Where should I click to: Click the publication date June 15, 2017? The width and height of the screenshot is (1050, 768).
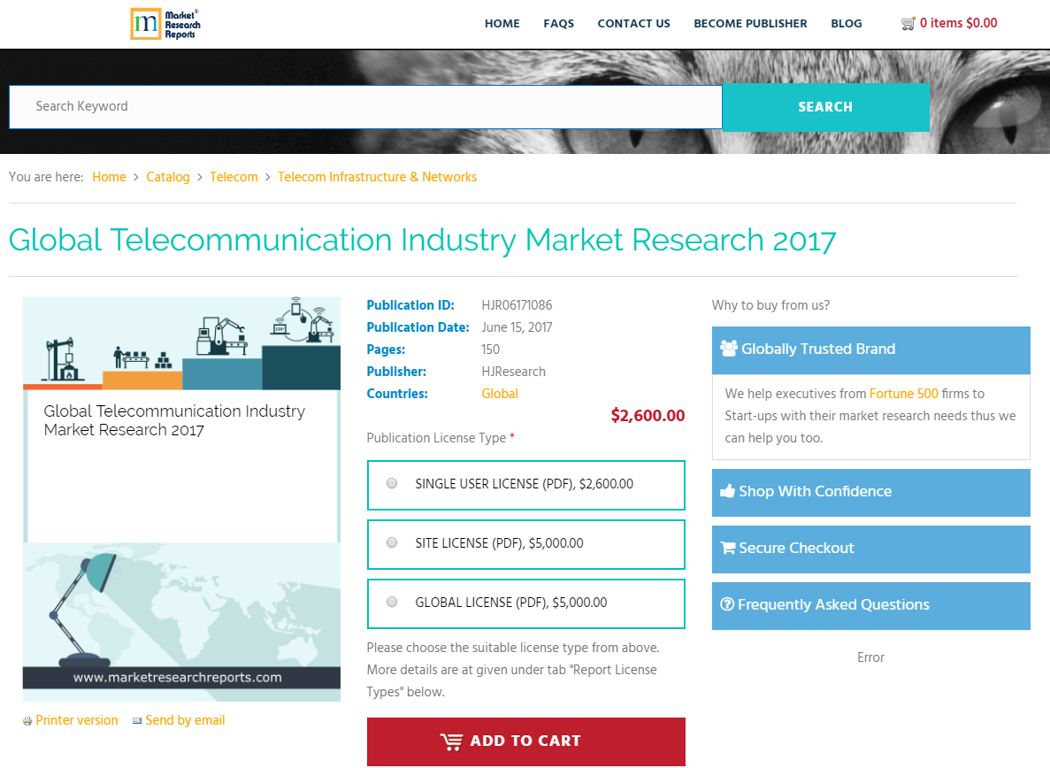[x=517, y=327]
